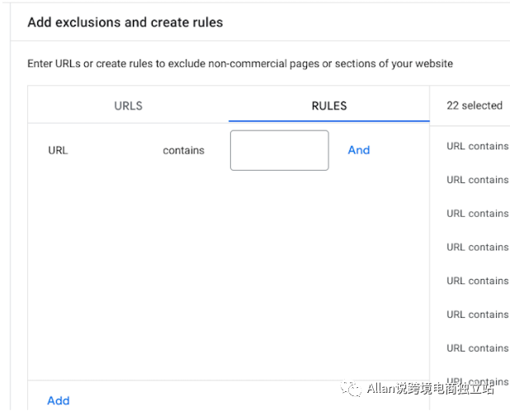510x411 pixels.
Task: Select the fifth 'URL contains' selected entry
Action: coord(477,281)
